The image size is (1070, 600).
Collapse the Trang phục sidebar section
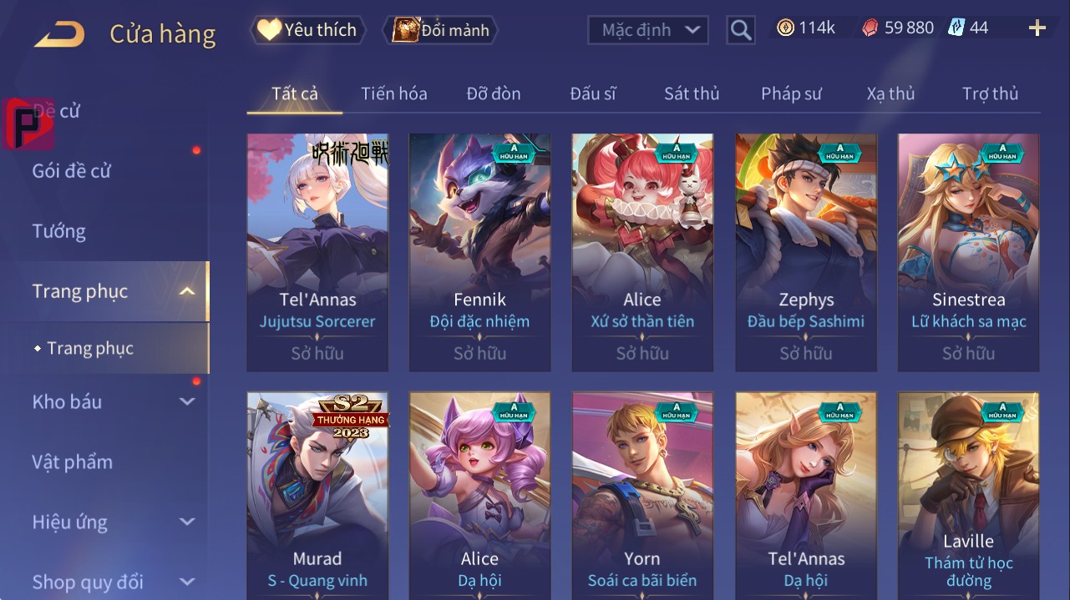[x=187, y=291]
